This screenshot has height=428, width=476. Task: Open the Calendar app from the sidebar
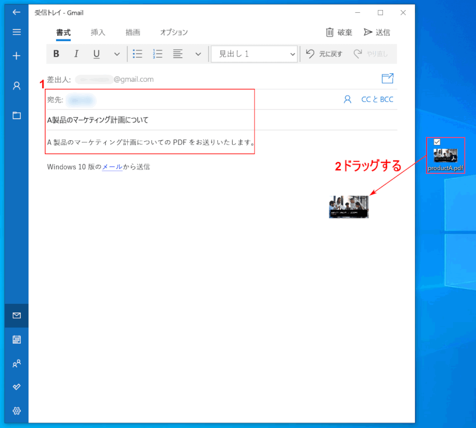pyautogui.click(x=17, y=339)
